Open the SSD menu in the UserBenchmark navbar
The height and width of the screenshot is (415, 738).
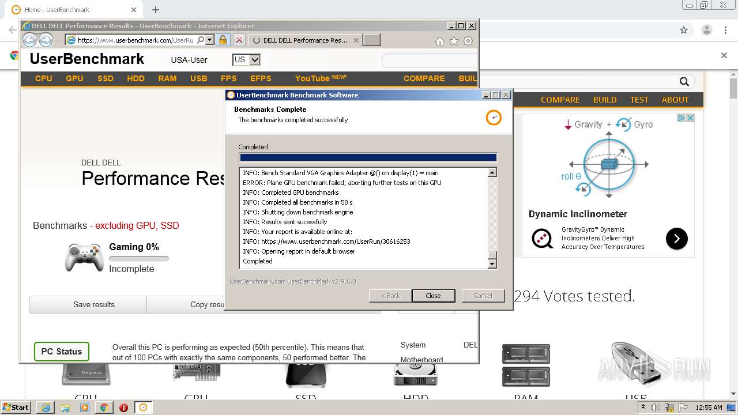click(x=106, y=78)
